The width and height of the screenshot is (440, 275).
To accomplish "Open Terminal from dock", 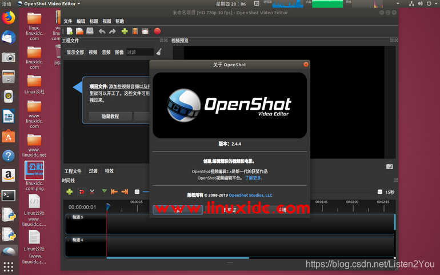I will pyautogui.click(x=9, y=195).
